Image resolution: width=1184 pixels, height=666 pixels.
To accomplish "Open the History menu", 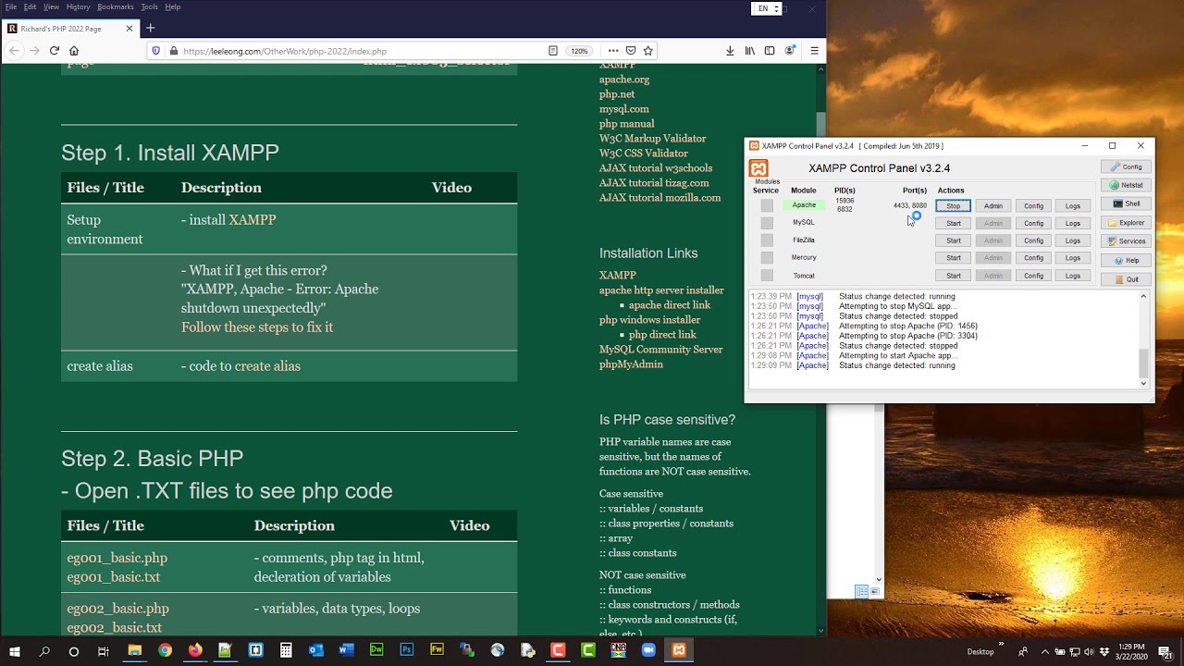I will (79, 6).
